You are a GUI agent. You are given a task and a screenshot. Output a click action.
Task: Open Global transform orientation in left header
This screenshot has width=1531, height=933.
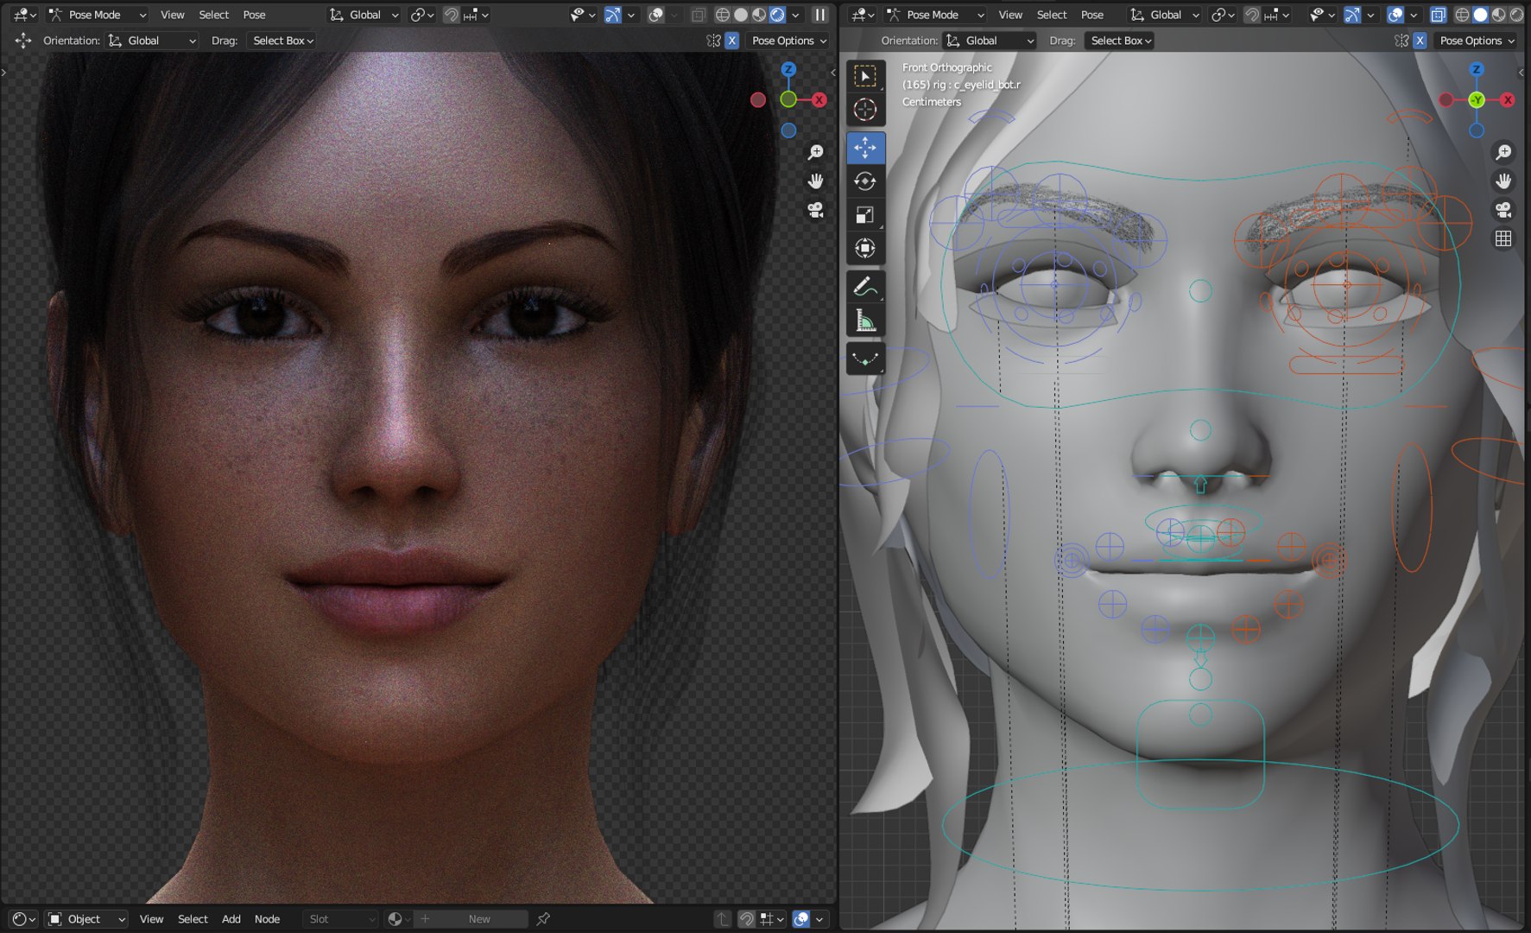[363, 15]
